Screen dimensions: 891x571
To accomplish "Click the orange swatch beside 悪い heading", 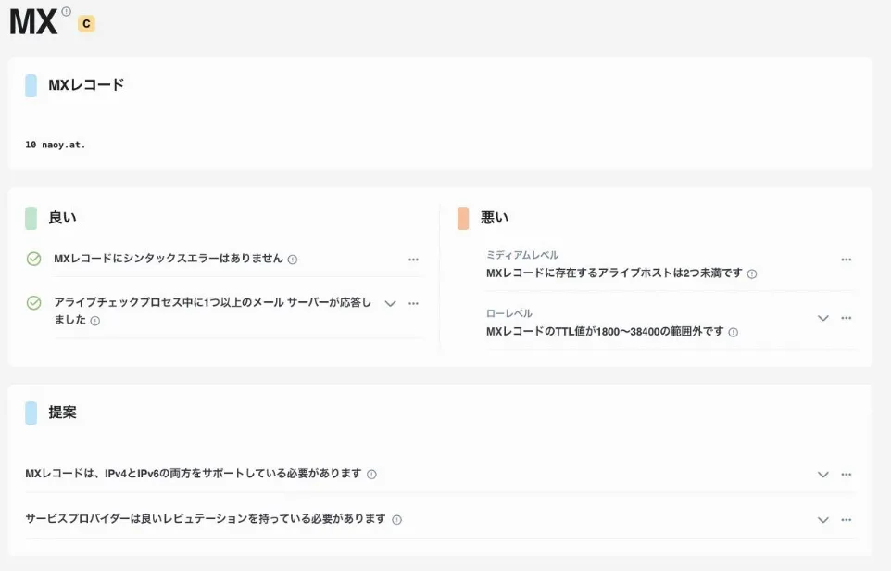I will (463, 218).
